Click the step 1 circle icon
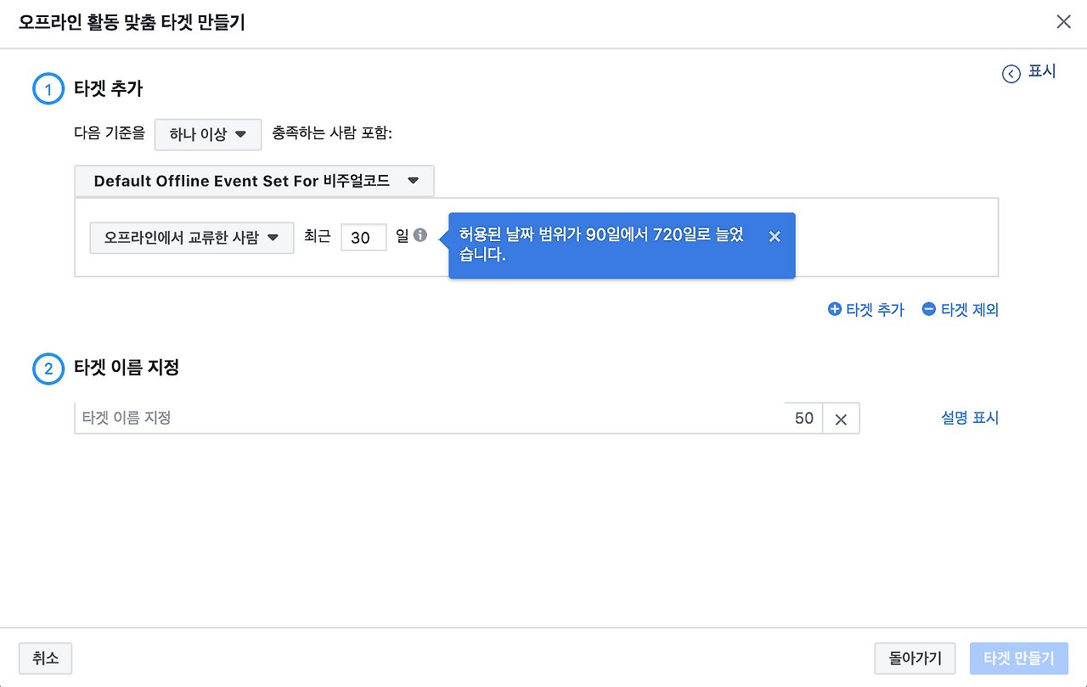This screenshot has height=687, width=1087. click(48, 88)
